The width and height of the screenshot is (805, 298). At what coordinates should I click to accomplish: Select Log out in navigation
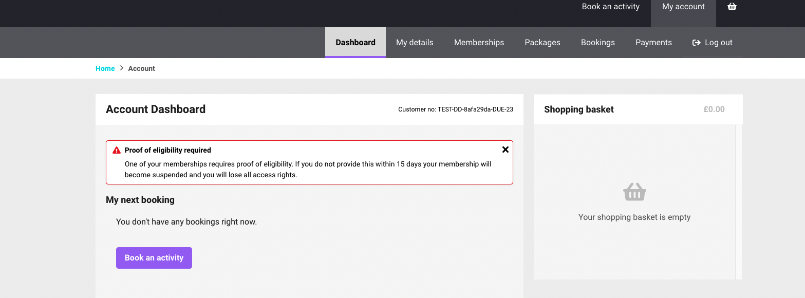[713, 43]
